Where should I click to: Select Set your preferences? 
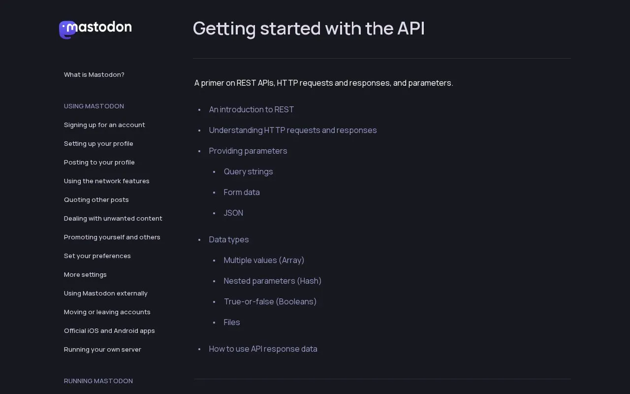(x=97, y=256)
